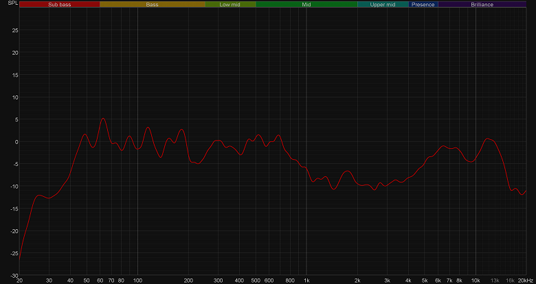536x284 pixels.
Task: Select the 2k frequency axis label
Action: click(358, 281)
